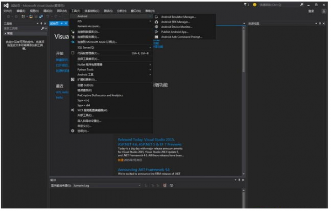Screen dimensions: 331x211
Task: Open recent project Hello link
Action: (x=60, y=98)
